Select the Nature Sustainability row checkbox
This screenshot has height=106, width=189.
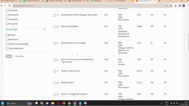pos(55,27)
